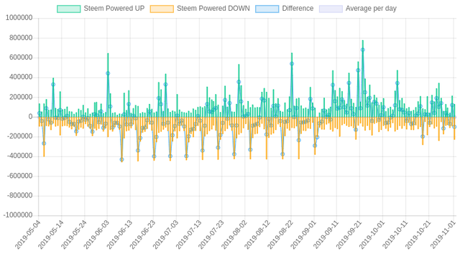Viewport: 460px width, 259px height.
Task: Click the 'Steem Powered UP' legend label
Action: (114, 9)
